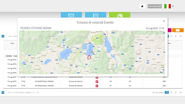Image resolution: width=185 pixels, height=104 pixels.
Task: Play the 17:42 Via Nazionale event
Action: 97,81
